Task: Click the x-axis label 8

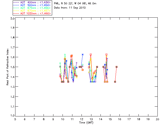Action: pos(44,119)
